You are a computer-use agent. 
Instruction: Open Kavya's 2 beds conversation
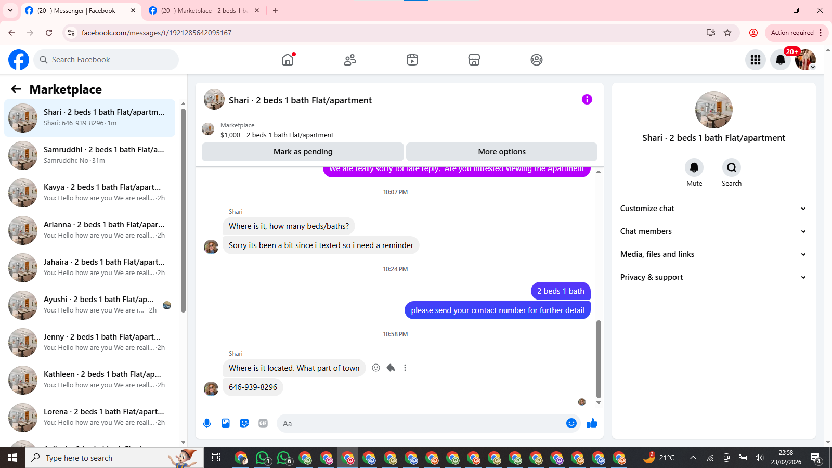tap(89, 192)
